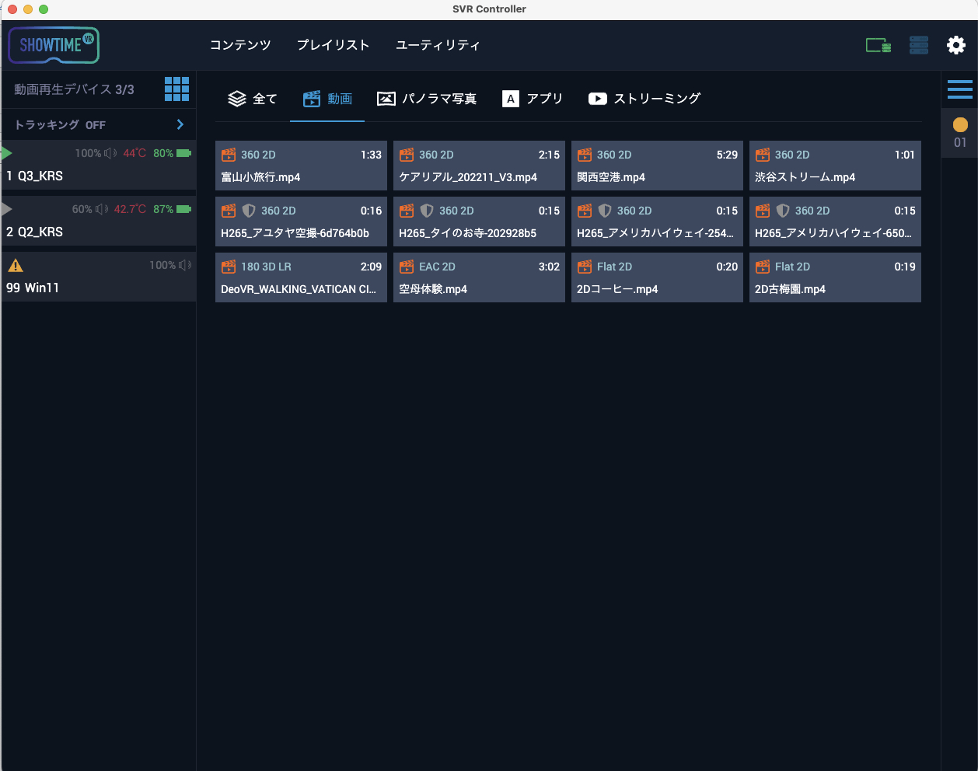Click shield icon on H265_タイのお寺 video
Viewport: 978px width, 771px height.
click(427, 211)
